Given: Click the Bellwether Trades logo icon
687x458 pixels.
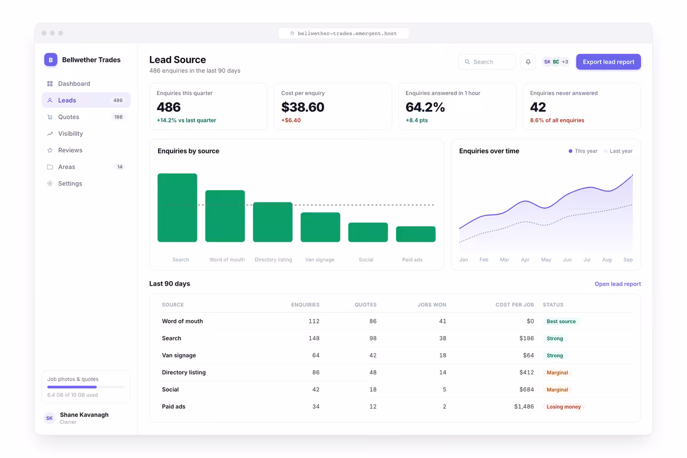Looking at the screenshot, I should click(51, 60).
